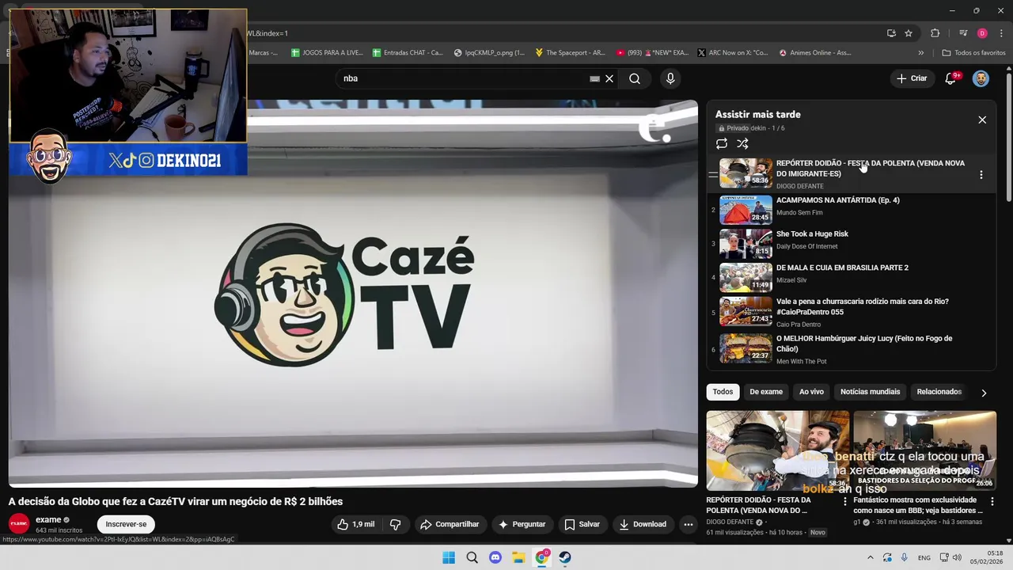Open File Explorer from the taskbar

click(518, 557)
